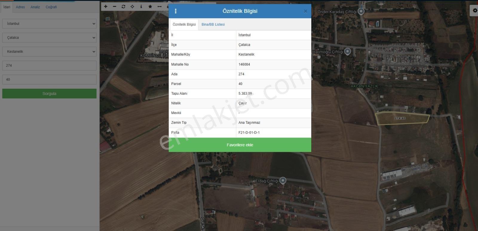
Task: Click the Nitelik value Çayır
Action: point(243,103)
